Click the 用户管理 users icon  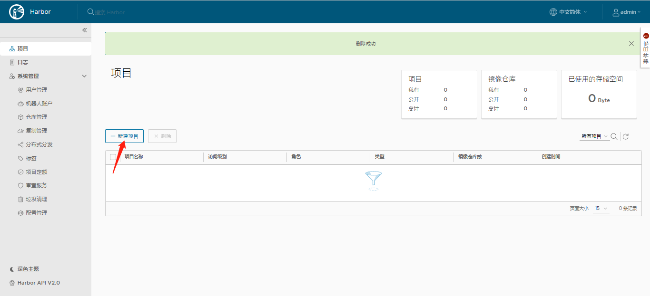click(x=20, y=90)
